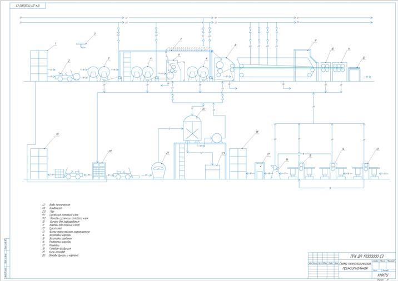Viewport: 398px width, 281px height.
Task: Click the rotated designation stamp in top-left corner
Action: pos(28,6)
